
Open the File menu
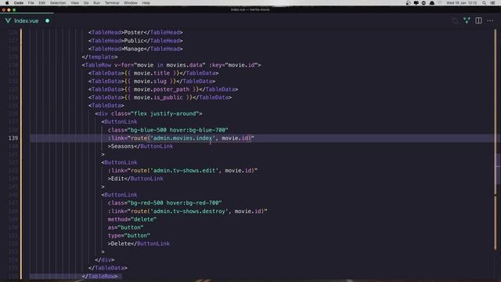click(x=31, y=3)
